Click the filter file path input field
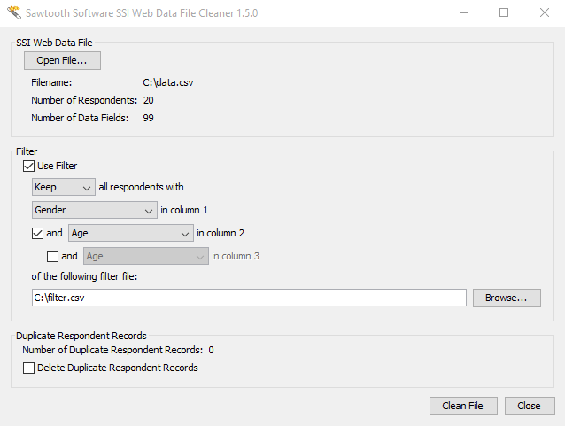 coord(248,298)
